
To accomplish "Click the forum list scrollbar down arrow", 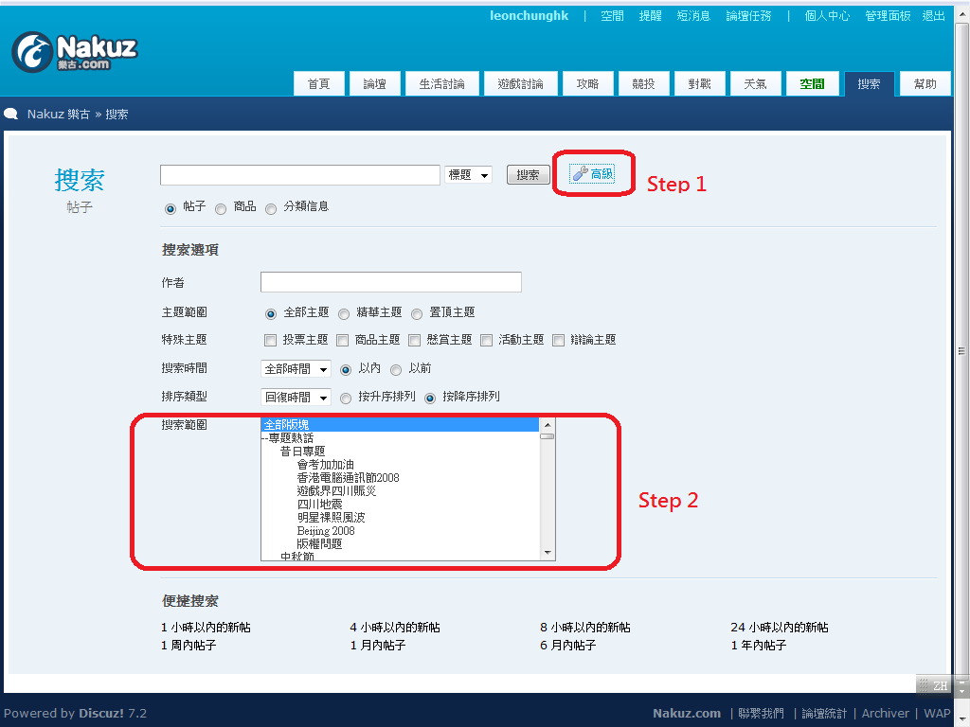I will pos(547,552).
